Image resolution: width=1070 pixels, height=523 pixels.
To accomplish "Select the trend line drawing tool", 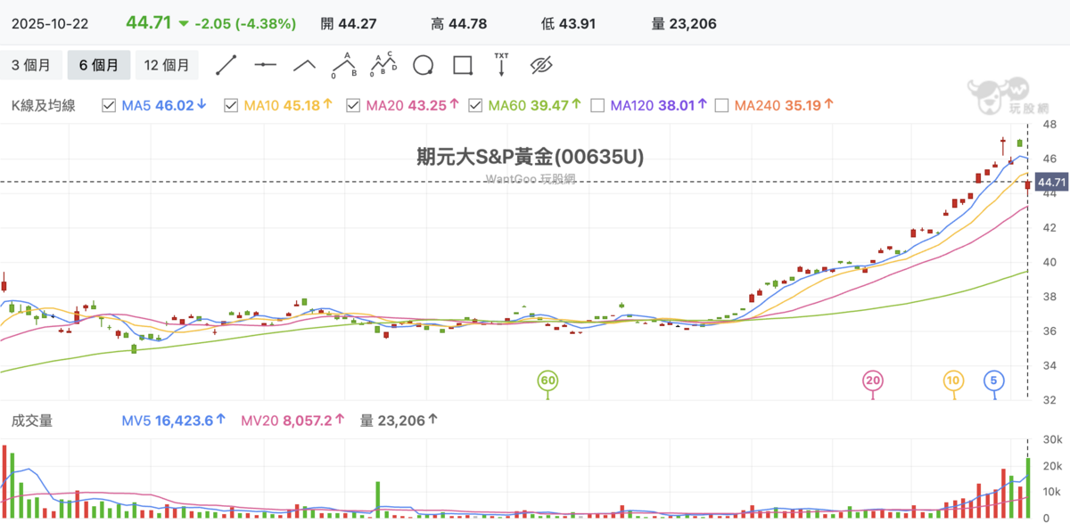I will point(226,65).
